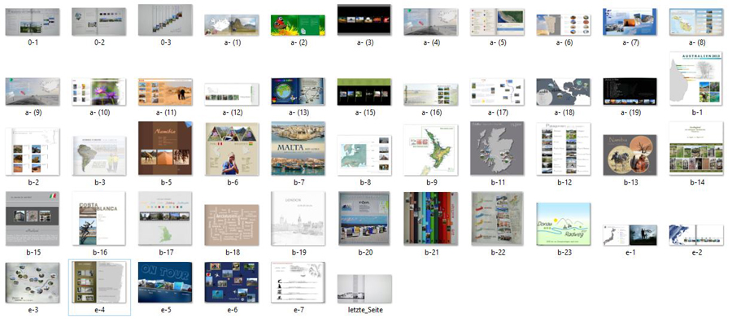
Task: Select the purple flower thumbnail a- (10)
Action: (99, 92)
